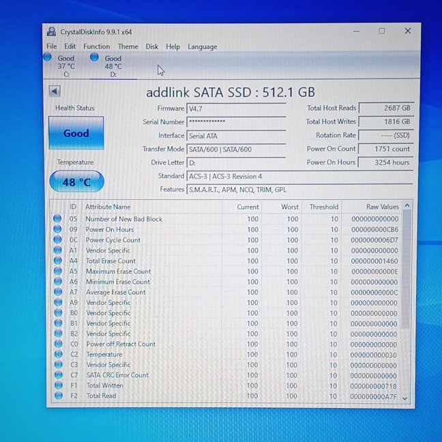The width and height of the screenshot is (442, 442).
Task: Click status orb for Minimum Erase Count
Action: tap(58, 281)
